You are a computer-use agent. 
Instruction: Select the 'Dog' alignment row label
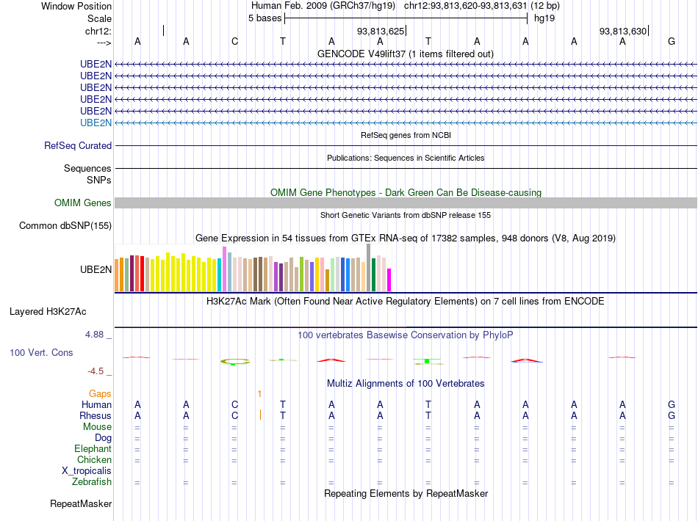103,438
